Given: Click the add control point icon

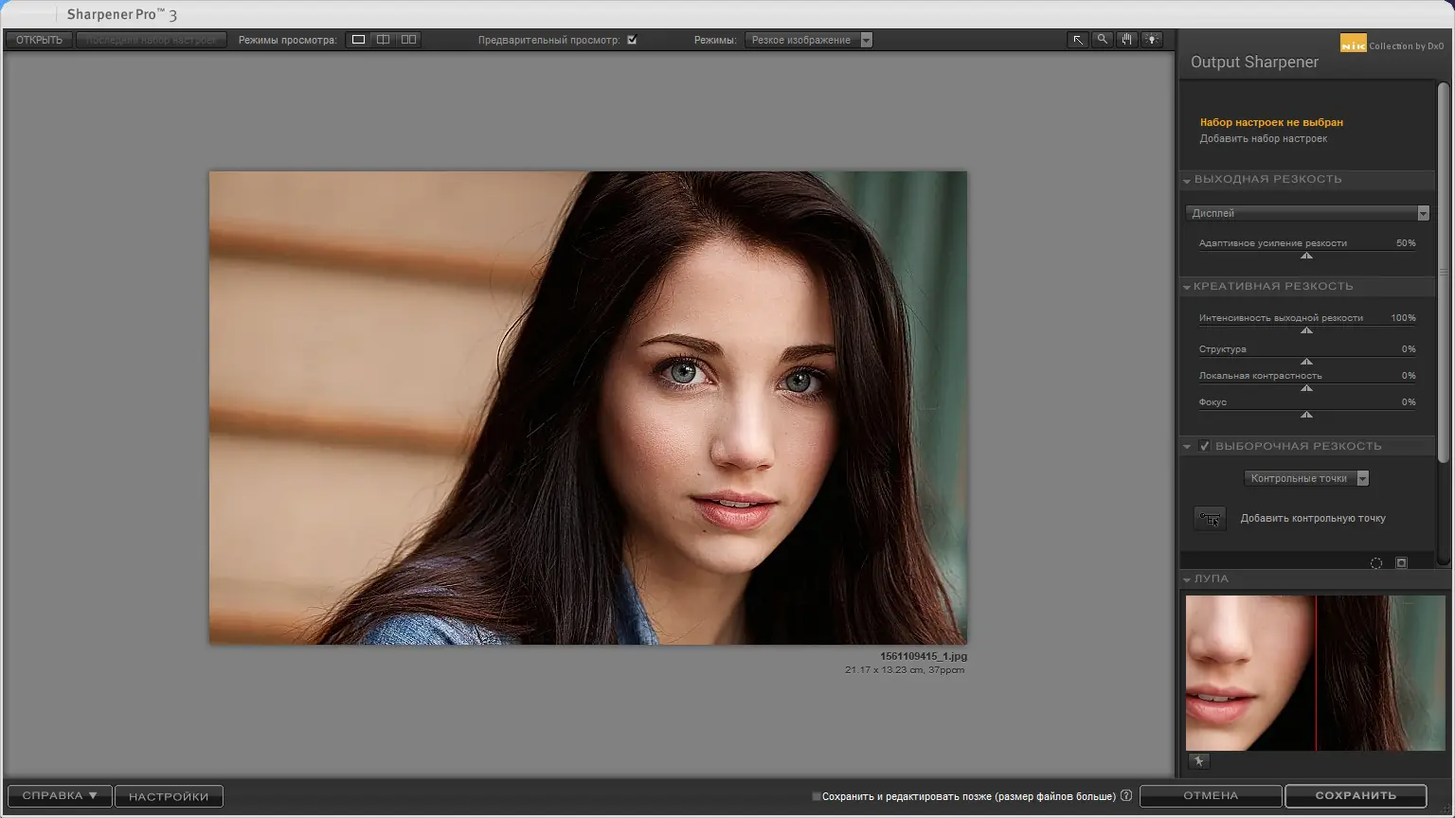Looking at the screenshot, I should pyautogui.click(x=1210, y=519).
